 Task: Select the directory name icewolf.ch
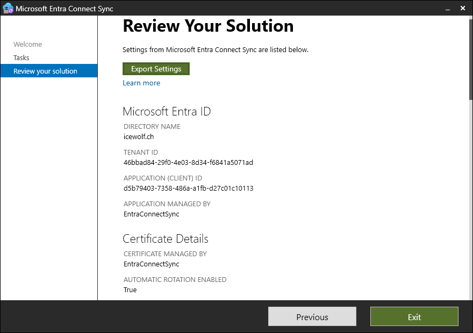(139, 136)
